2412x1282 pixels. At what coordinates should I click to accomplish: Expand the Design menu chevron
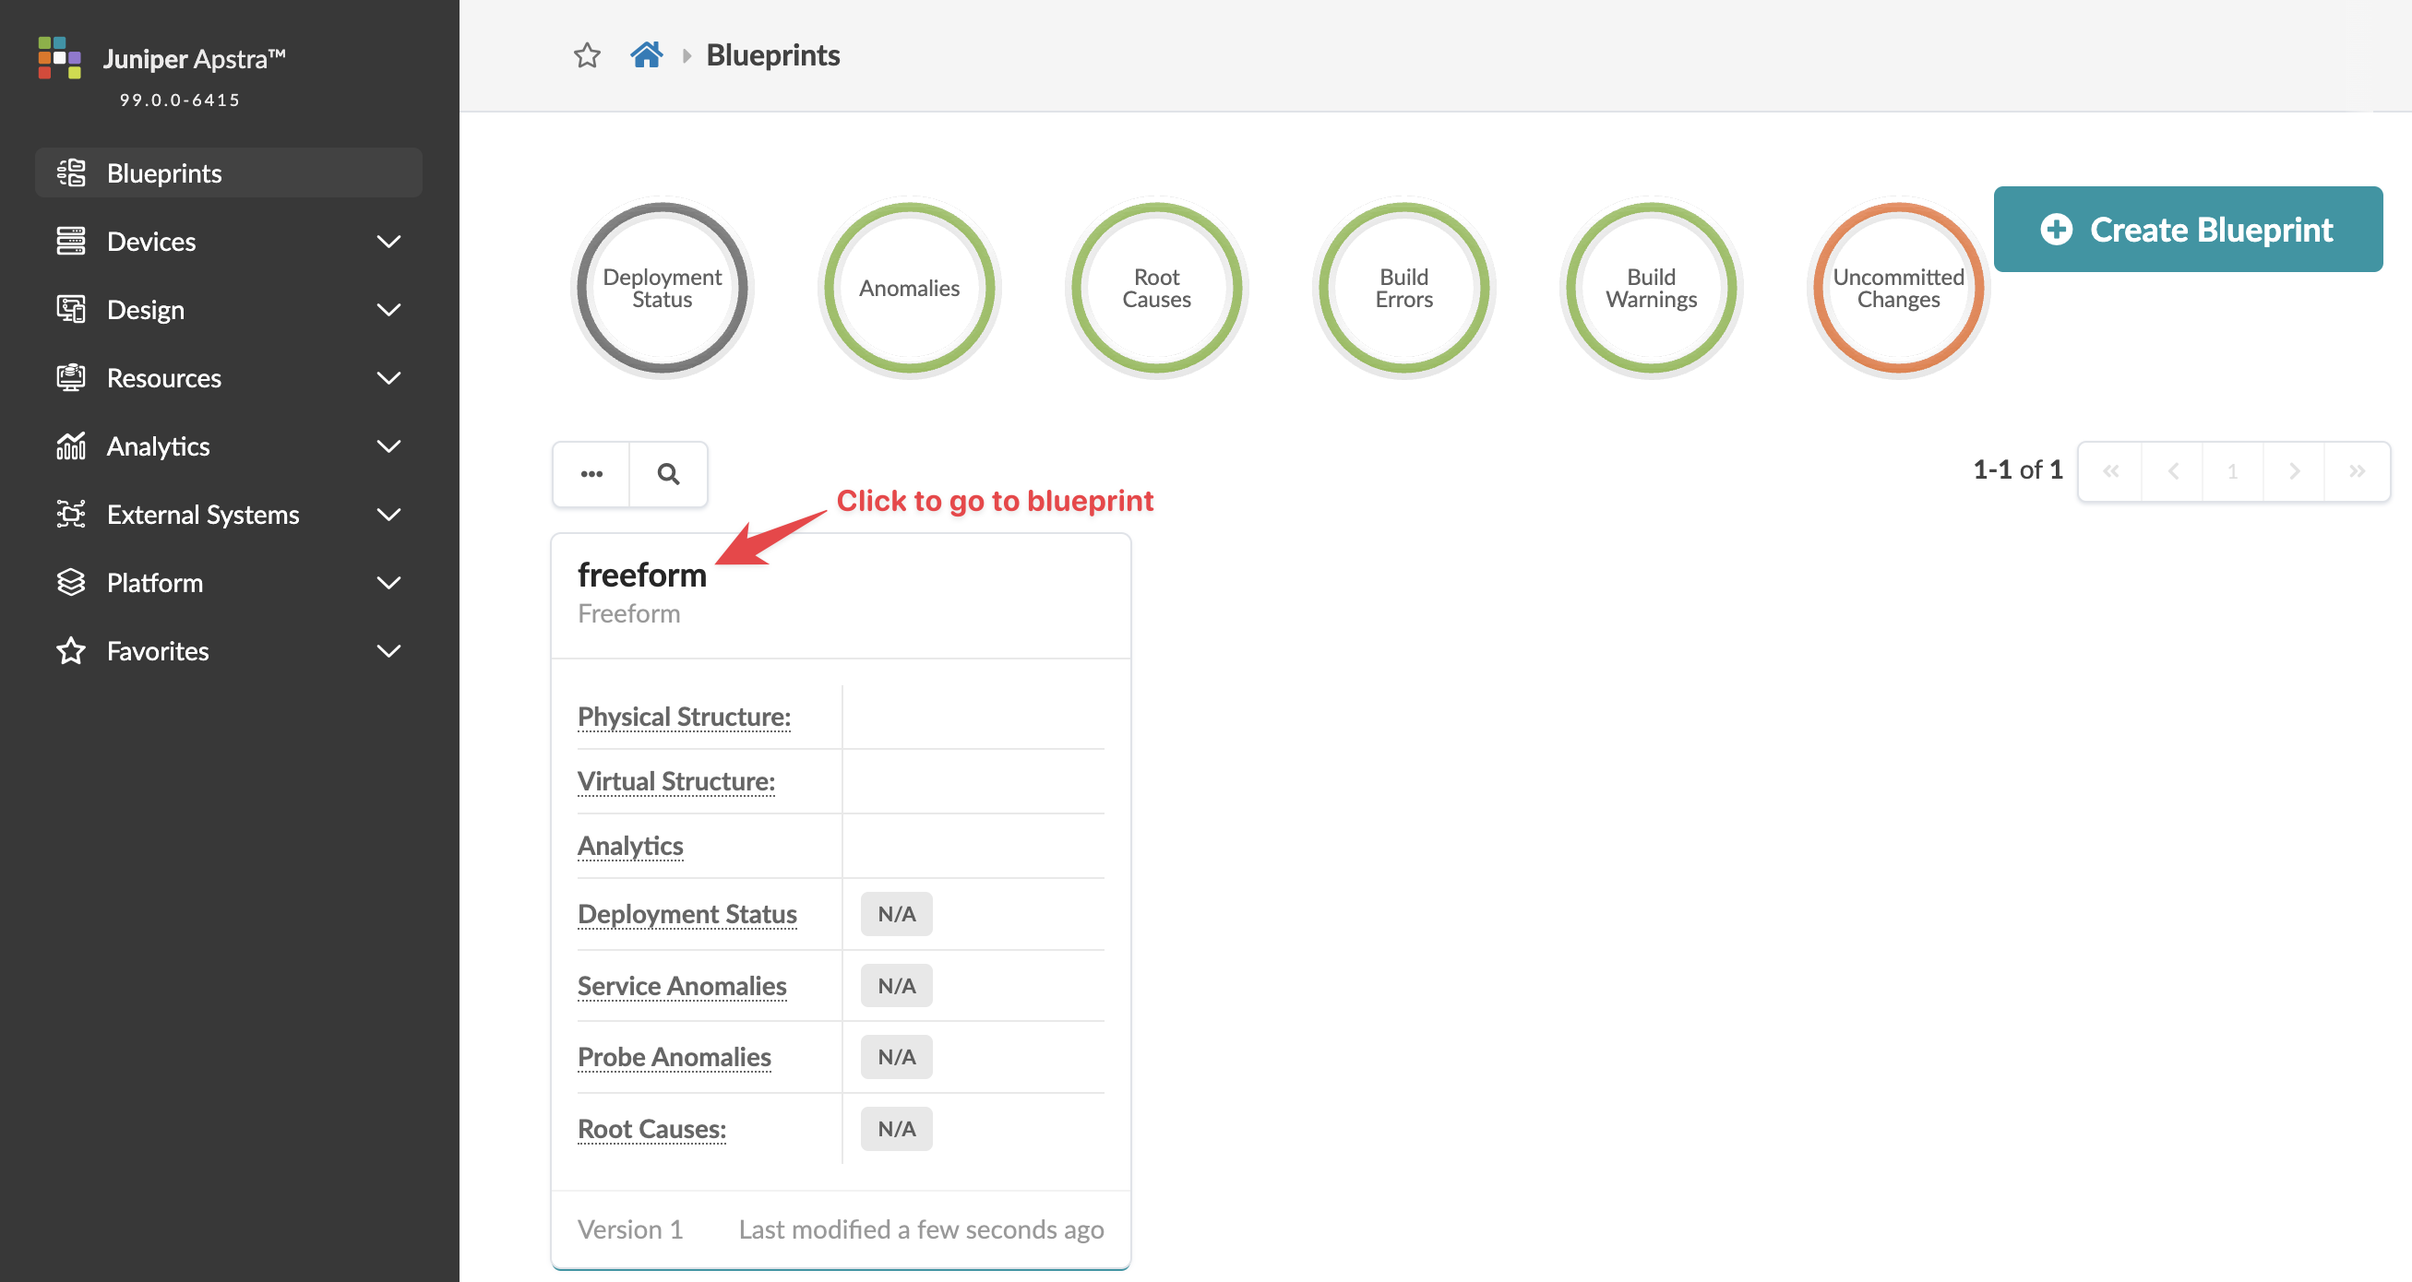click(388, 310)
